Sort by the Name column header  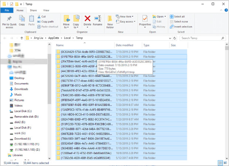point(85,45)
